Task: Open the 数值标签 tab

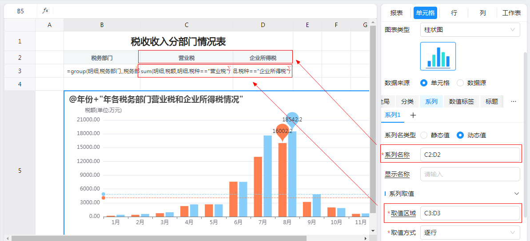Action: click(461, 101)
